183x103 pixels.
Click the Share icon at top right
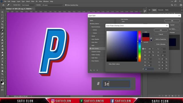tap(181, 5)
